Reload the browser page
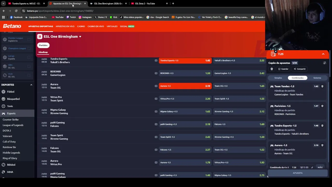 [x=16, y=11]
